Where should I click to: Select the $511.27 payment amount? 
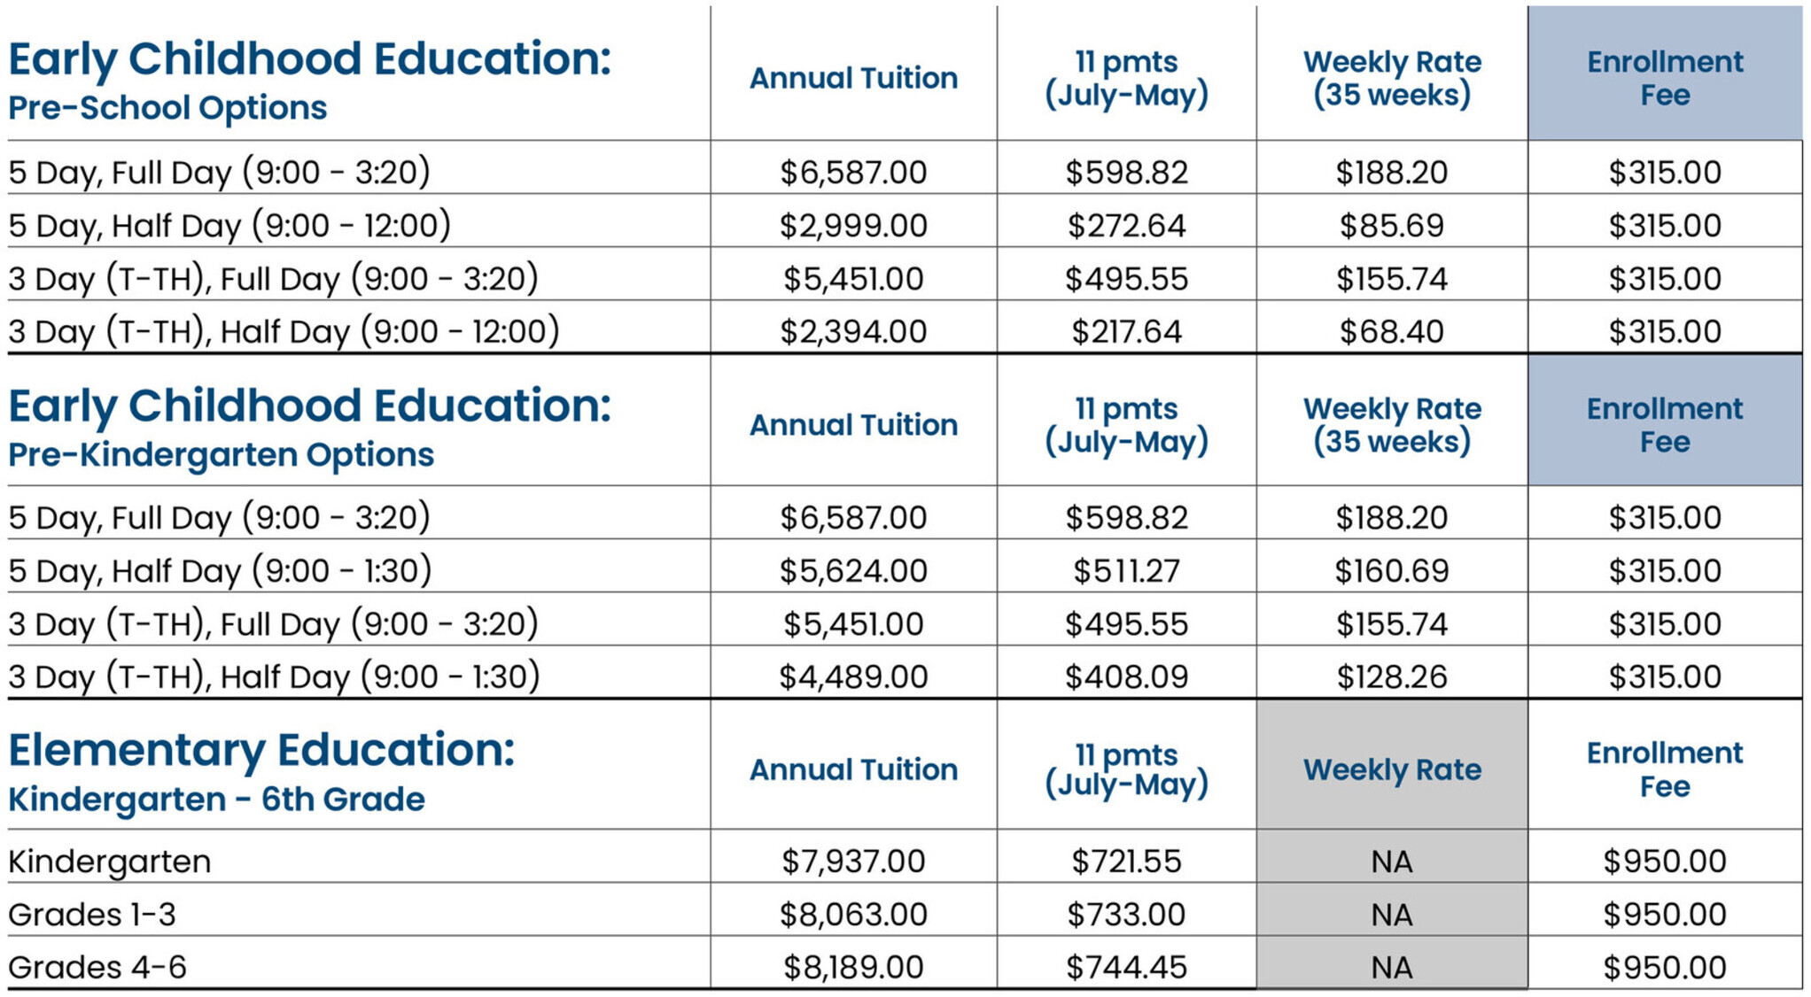(1126, 571)
